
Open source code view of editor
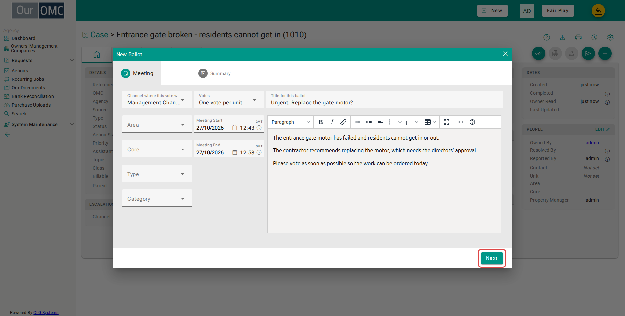coord(461,122)
